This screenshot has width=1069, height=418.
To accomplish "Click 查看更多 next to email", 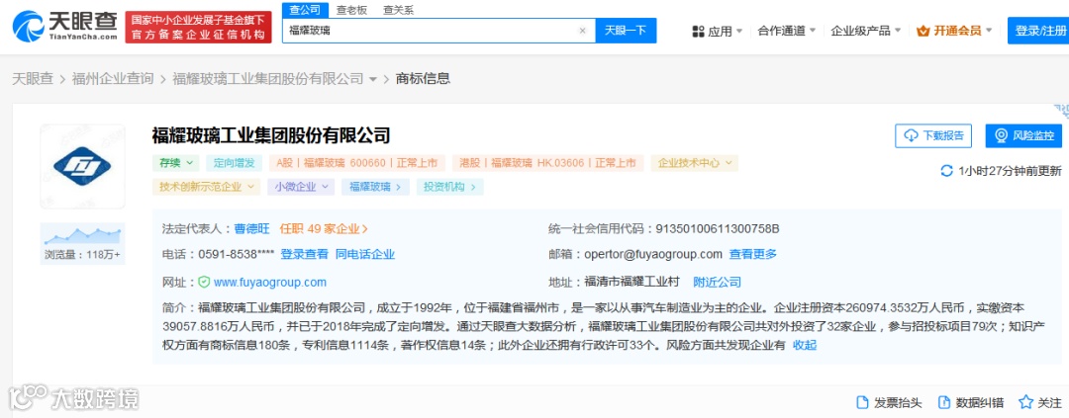I will pos(752,254).
